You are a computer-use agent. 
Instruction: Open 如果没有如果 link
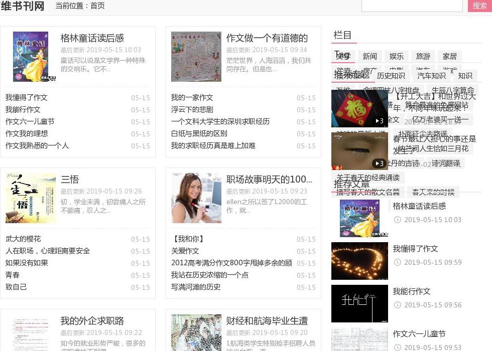26,263
